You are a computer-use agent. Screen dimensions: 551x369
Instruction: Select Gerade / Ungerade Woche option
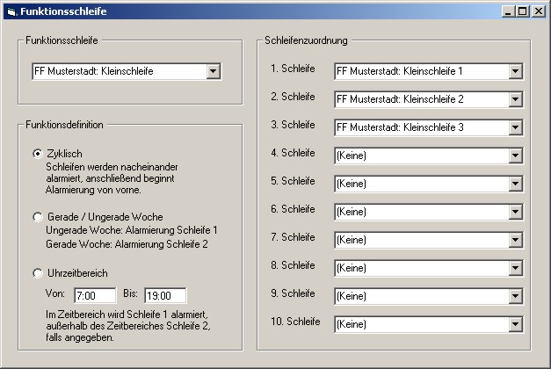[x=37, y=217]
